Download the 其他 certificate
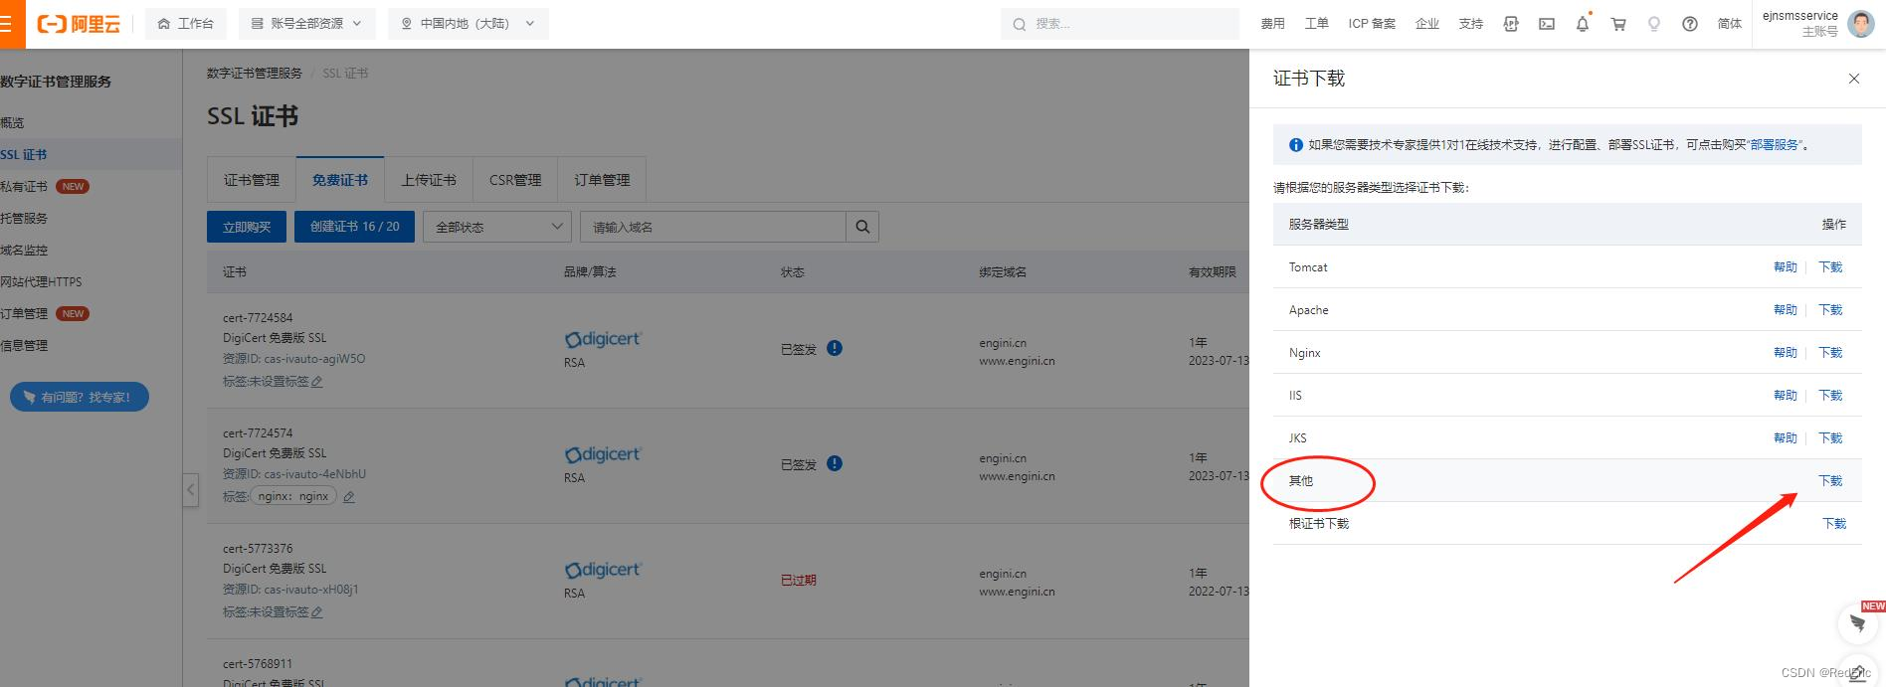 1830,481
